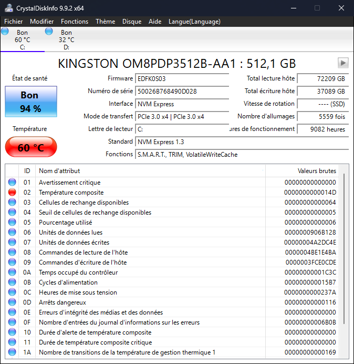This screenshot has width=354, height=364.
Task: Click the red 60 °C temperature button
Action: point(31,147)
